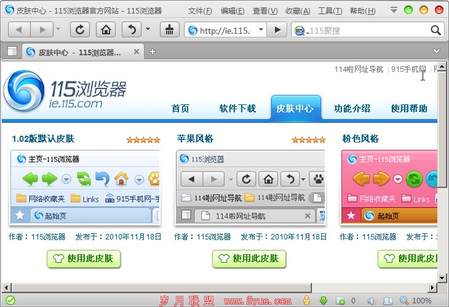Open the 编辑(E) menu

point(232,11)
